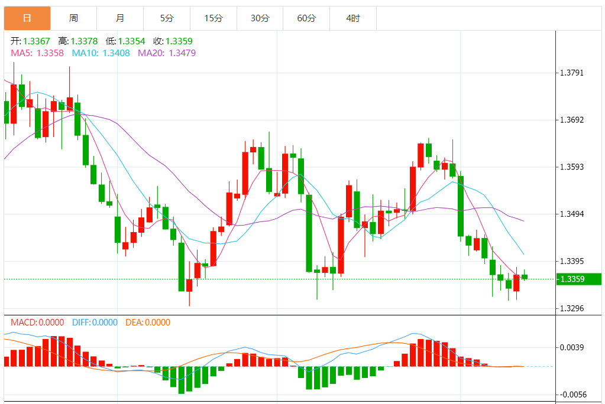This screenshot has height=404, width=605.
Task: Click the MA20: 1.3479 indicator label
Action: point(167,53)
